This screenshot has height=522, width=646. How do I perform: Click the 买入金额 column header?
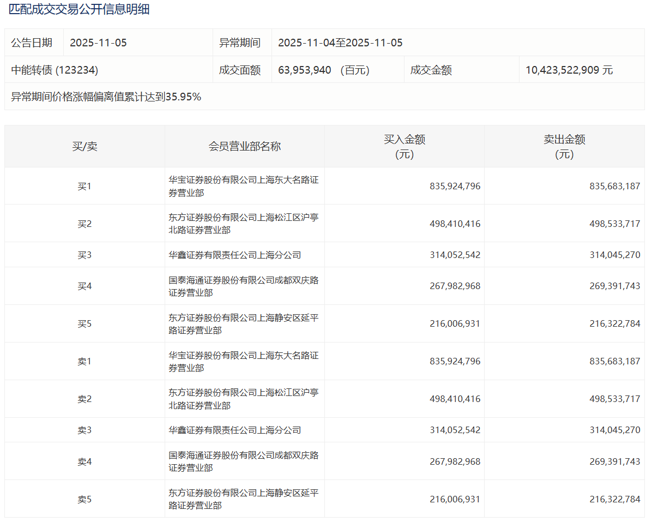[x=404, y=146]
